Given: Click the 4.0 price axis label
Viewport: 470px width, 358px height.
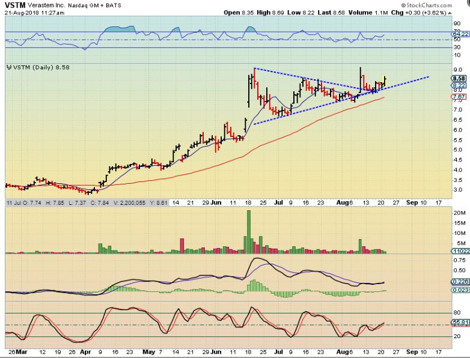Looking at the screenshot, I should (457, 170).
